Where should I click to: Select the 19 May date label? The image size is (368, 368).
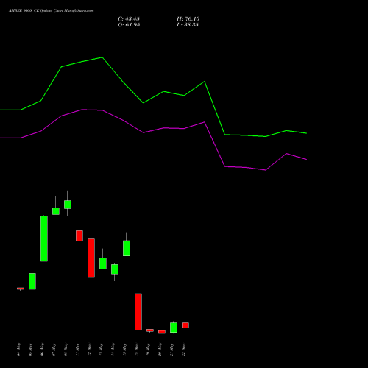click(x=149, y=350)
